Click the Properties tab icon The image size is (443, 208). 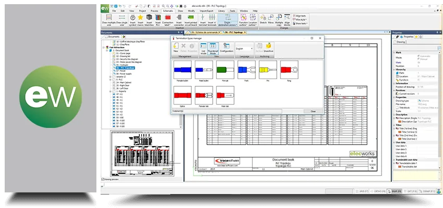click(x=401, y=36)
